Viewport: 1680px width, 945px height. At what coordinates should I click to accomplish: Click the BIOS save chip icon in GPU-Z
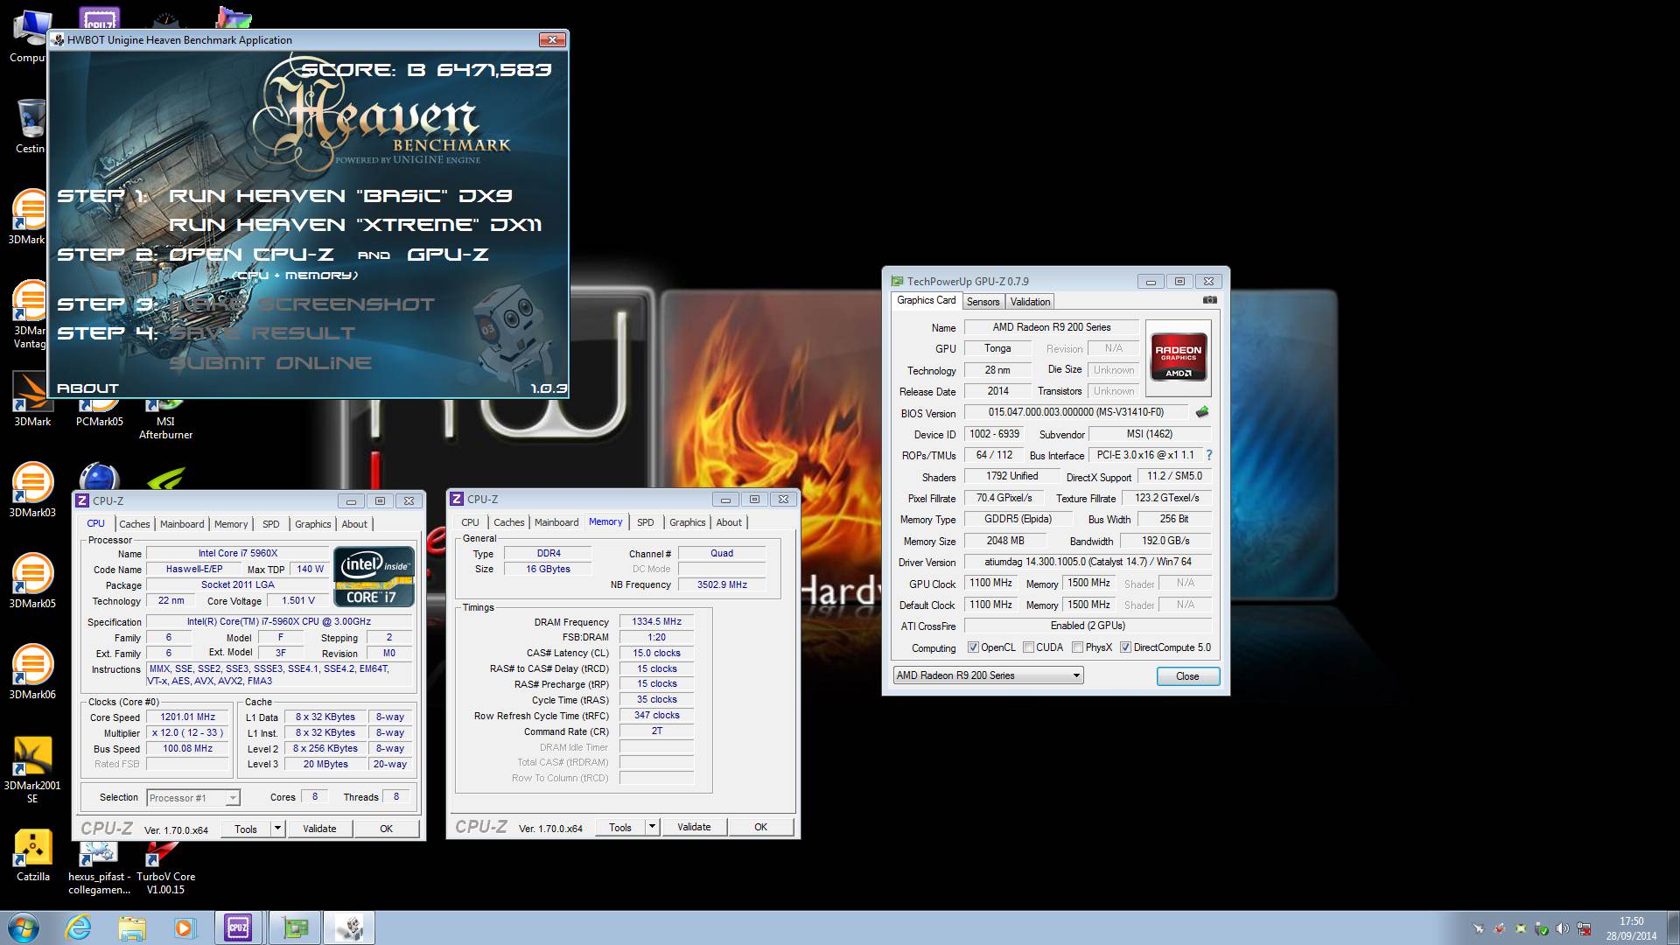tap(1202, 412)
